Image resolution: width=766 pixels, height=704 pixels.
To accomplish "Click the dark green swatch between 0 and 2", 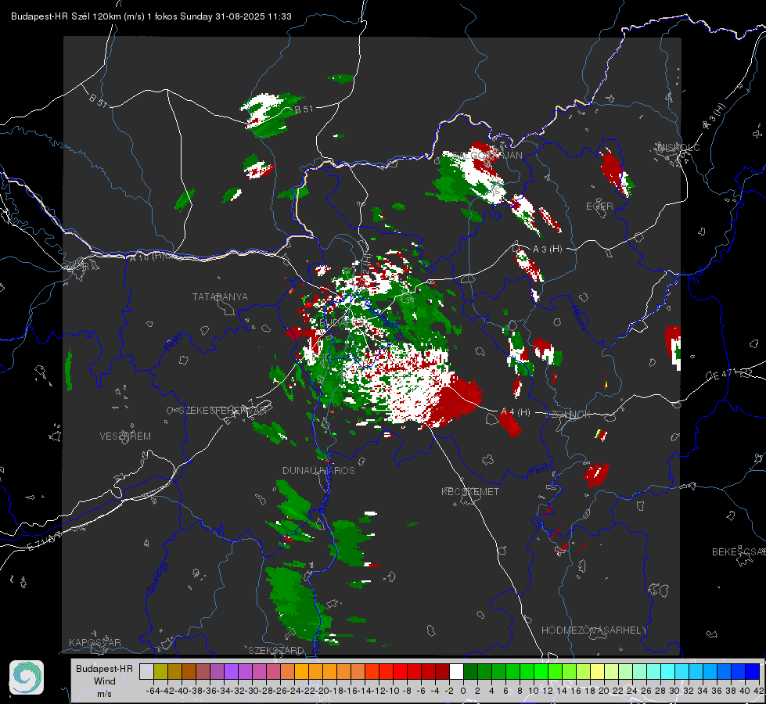I will [x=470, y=671].
